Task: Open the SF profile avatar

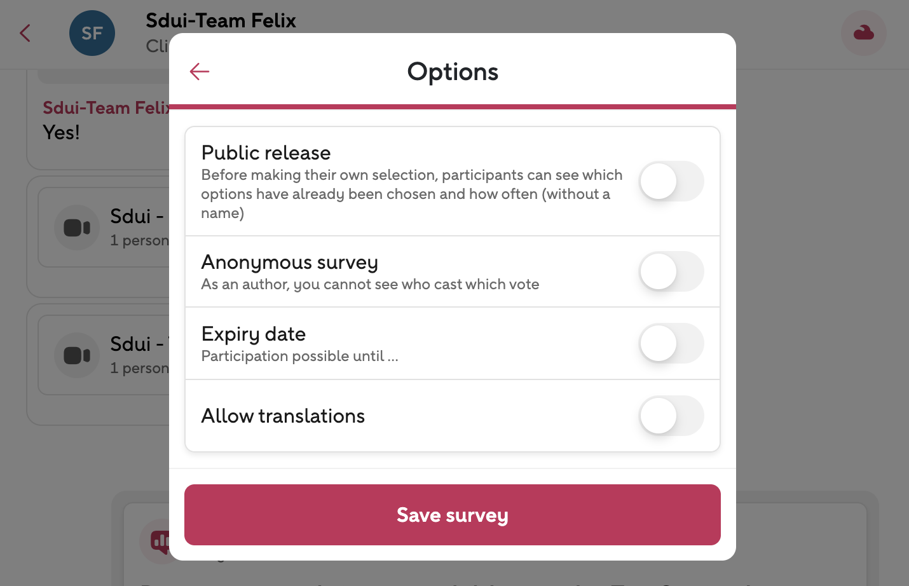Action: tap(92, 33)
